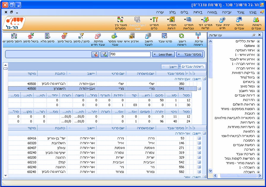Expand Options tree node
The height and width of the screenshot is (187, 266).
tap(258, 46)
